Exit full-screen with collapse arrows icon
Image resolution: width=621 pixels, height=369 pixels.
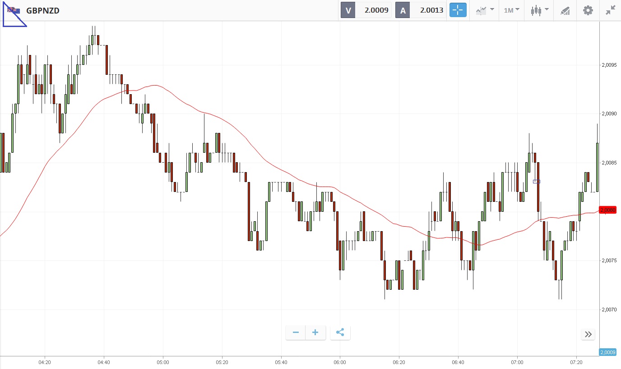(x=610, y=10)
